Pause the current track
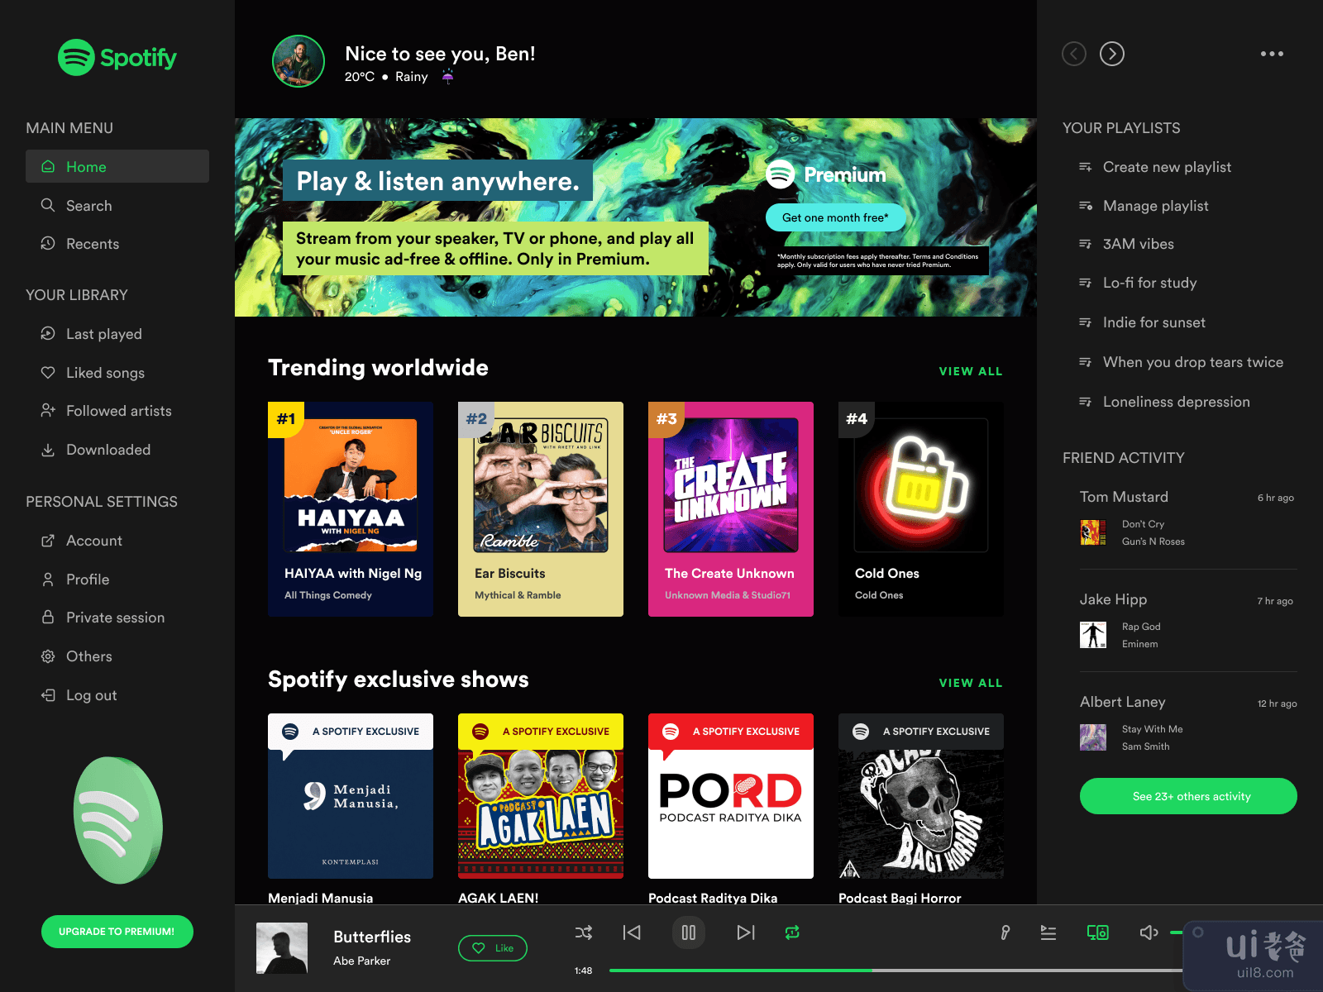This screenshot has height=992, width=1323. point(688,932)
